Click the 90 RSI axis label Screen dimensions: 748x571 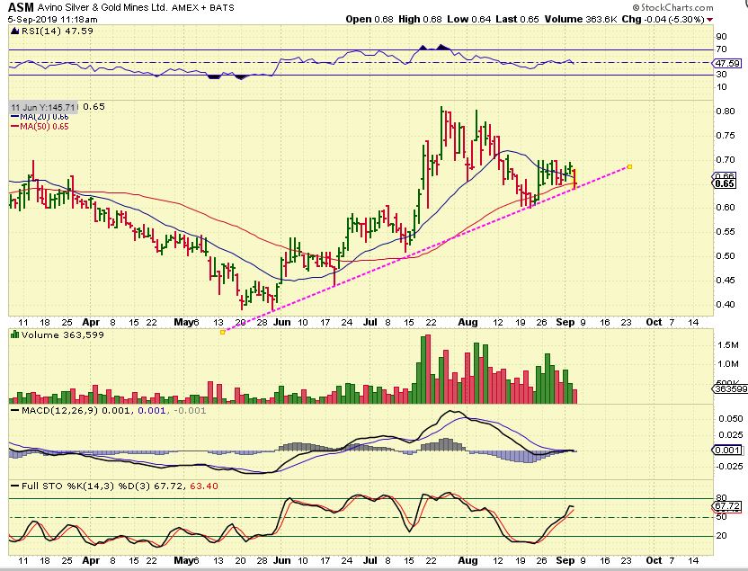721,37
